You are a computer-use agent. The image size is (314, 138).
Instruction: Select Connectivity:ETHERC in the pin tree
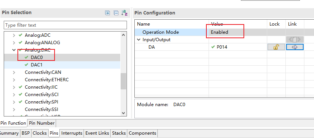(47, 80)
